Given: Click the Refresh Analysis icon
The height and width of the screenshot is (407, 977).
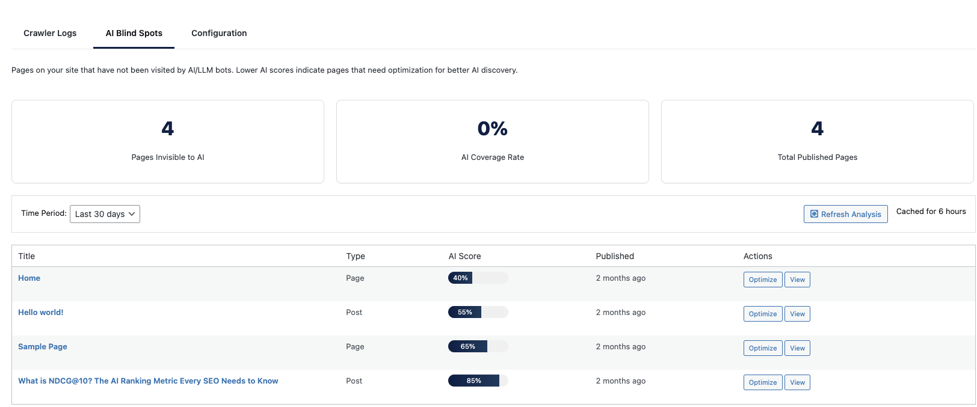Looking at the screenshot, I should tap(814, 214).
